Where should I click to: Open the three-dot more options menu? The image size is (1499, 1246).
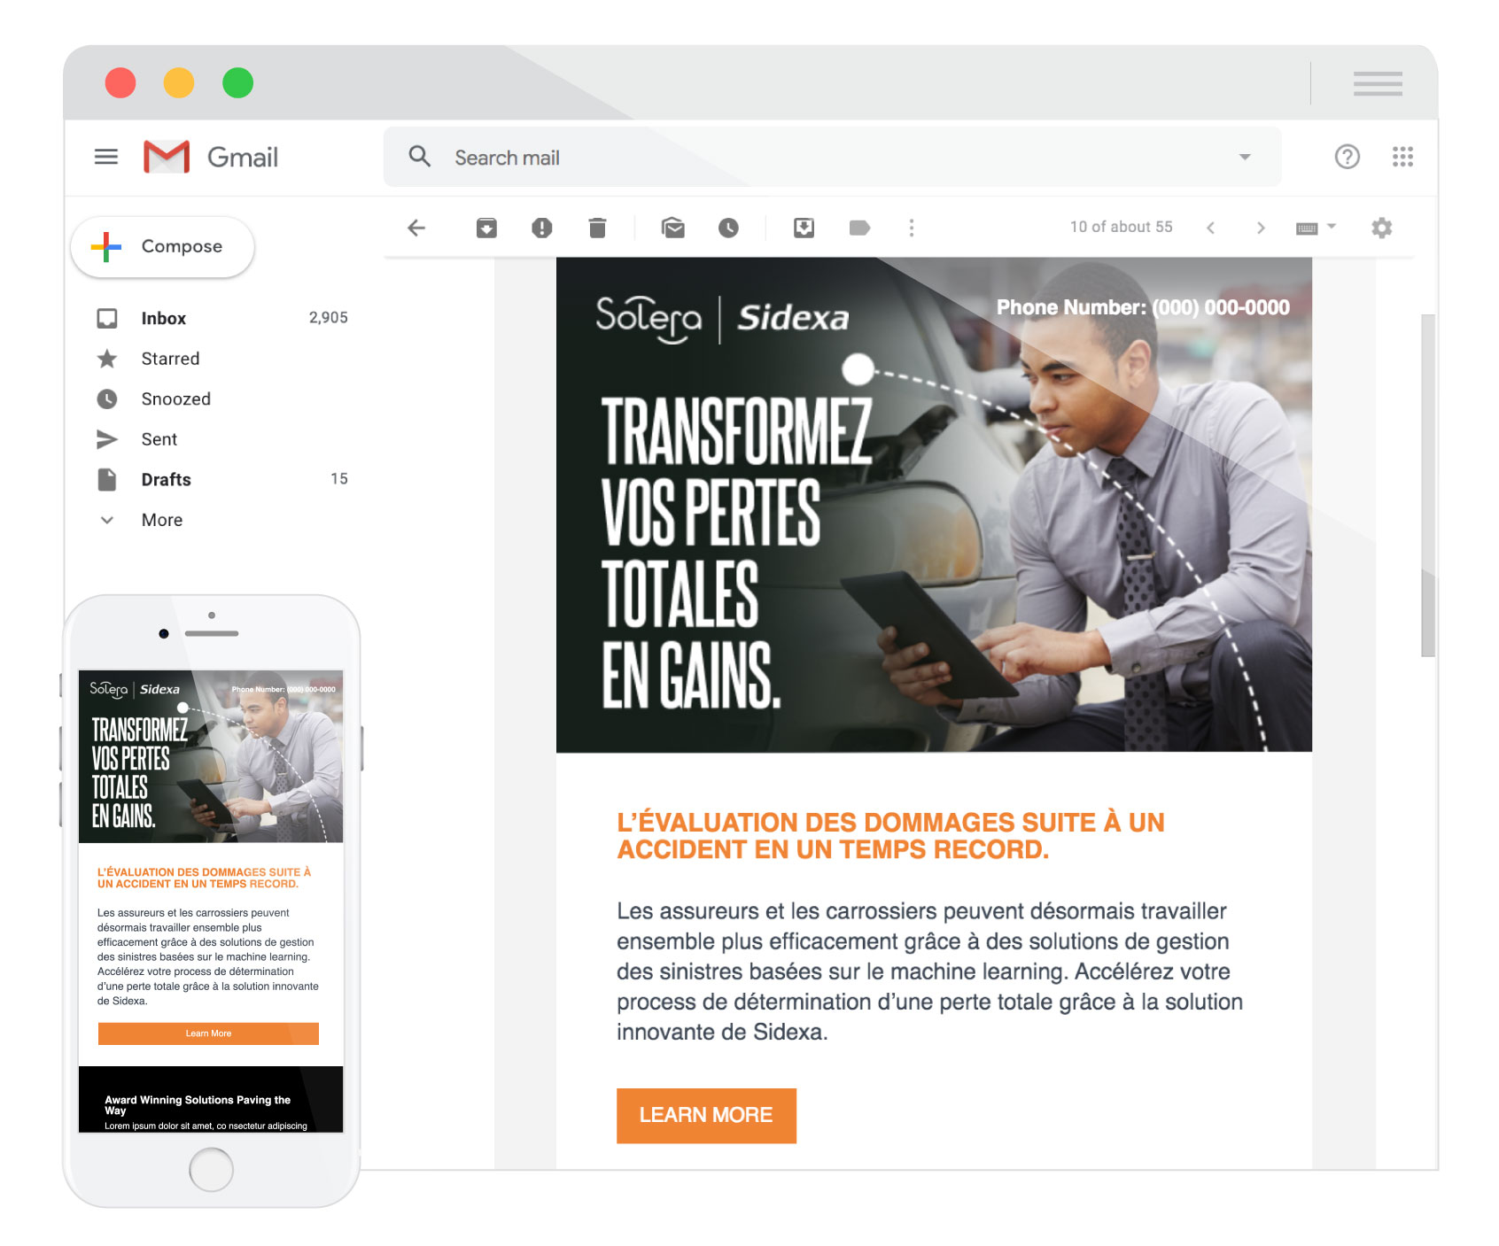click(x=911, y=228)
